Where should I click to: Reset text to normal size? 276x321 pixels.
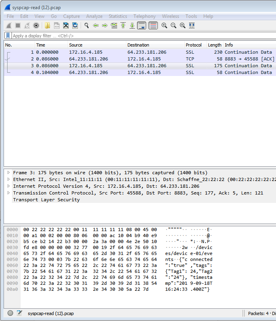pyautogui.click(x=183, y=25)
